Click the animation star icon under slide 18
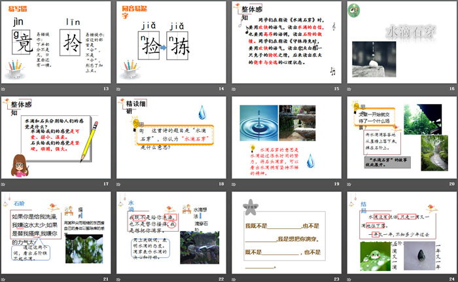Image resolution: width=458 pixels, height=282 pixels. (120, 185)
